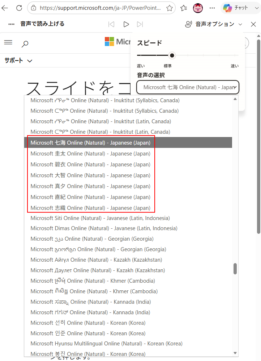Select Microsoft ಗಗನ್ Kannada voice
The image size is (261, 361).
[x=128, y=312]
